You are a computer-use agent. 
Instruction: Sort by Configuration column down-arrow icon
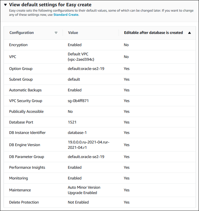click(56, 33)
